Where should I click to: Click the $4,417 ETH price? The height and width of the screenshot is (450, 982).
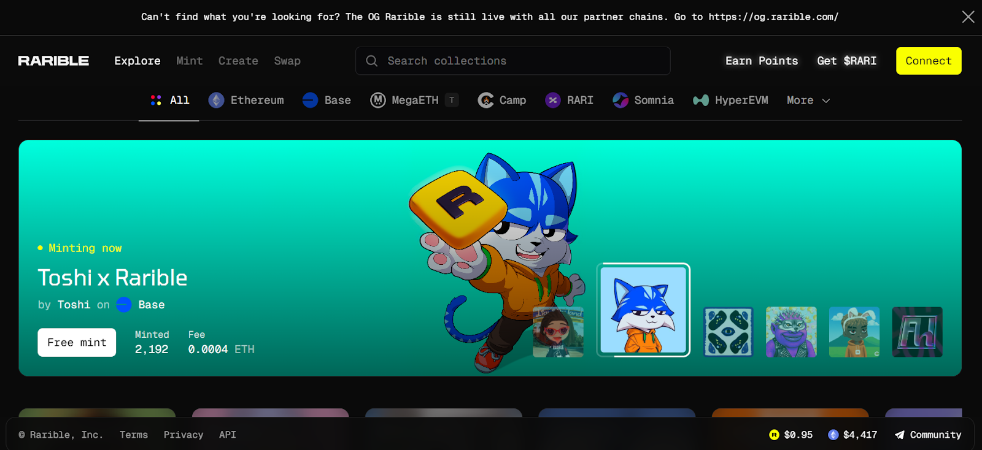860,435
